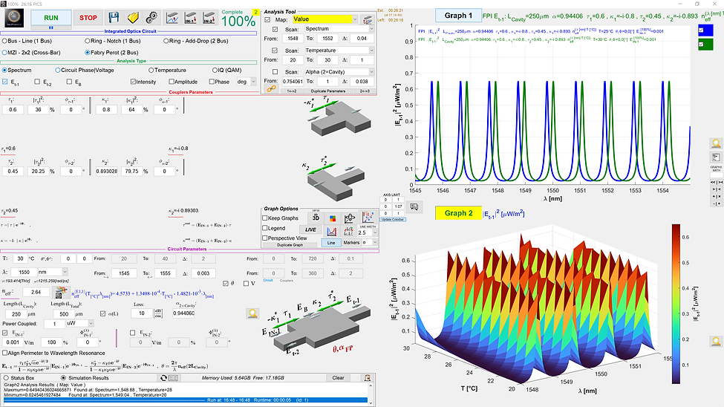Select Temperature analysis type
The width and height of the screenshot is (724, 407).
[x=151, y=71]
